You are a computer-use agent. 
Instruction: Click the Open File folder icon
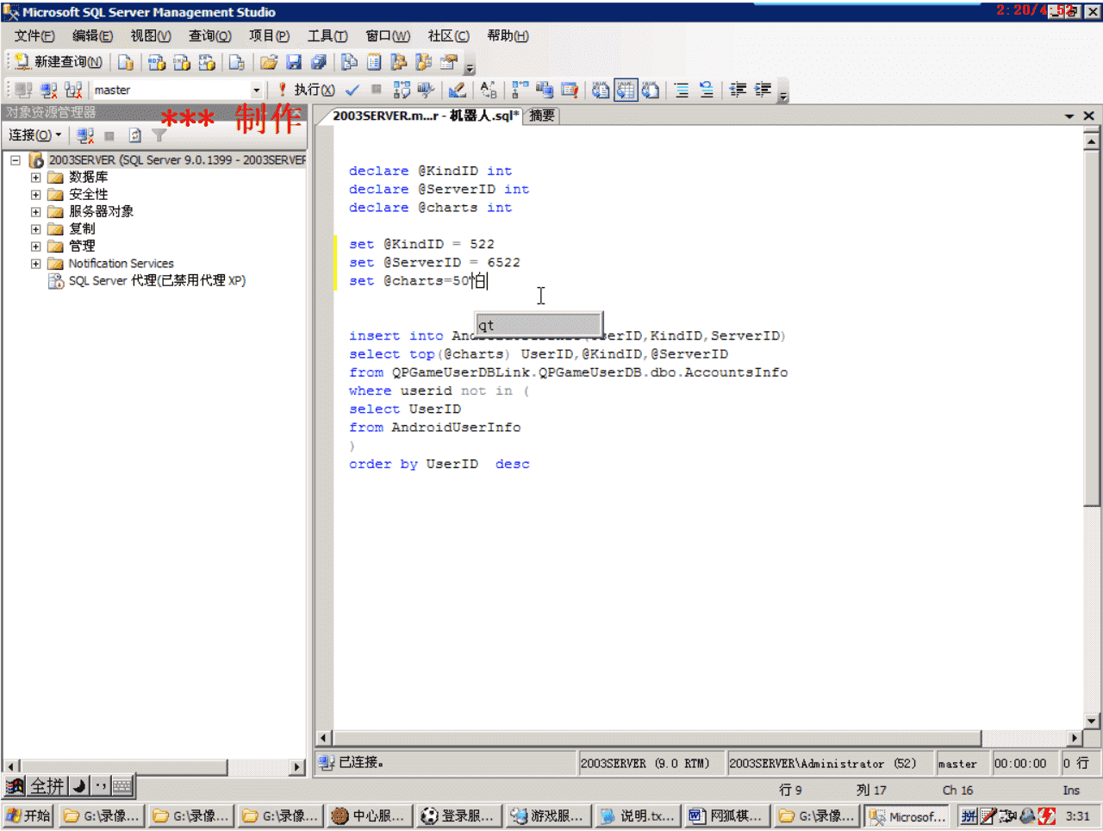pyautogui.click(x=269, y=62)
